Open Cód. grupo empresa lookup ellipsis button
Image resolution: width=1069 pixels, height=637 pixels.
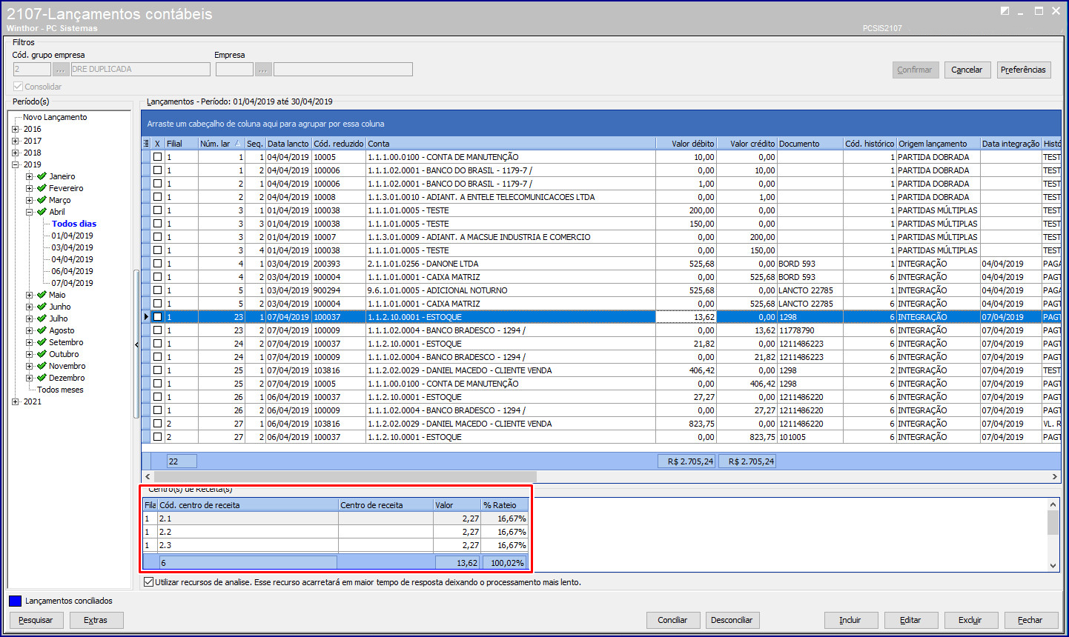click(x=61, y=69)
